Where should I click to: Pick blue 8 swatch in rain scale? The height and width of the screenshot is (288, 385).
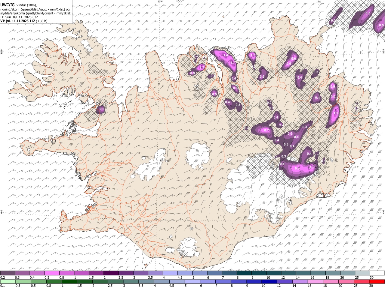(239, 282)
